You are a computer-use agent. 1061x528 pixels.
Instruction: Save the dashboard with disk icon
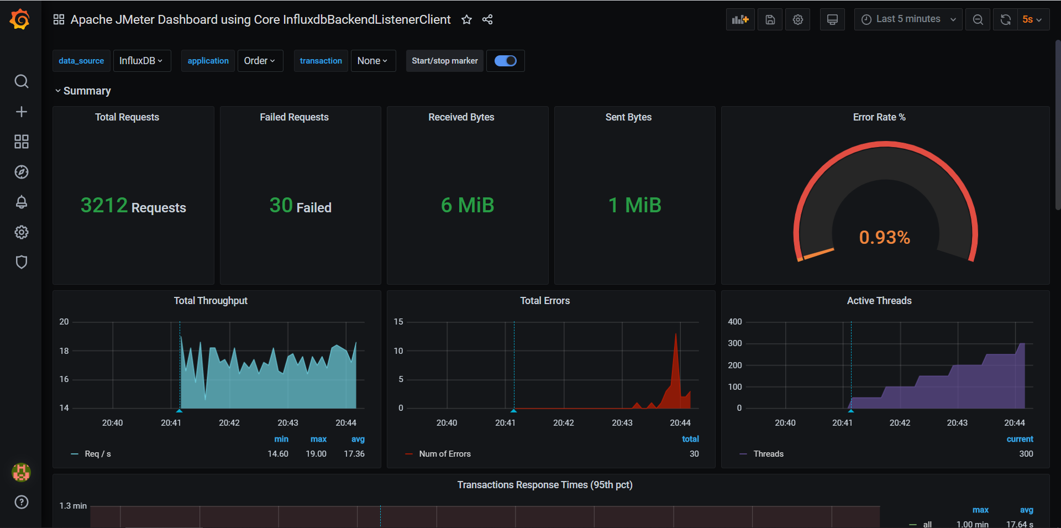[770, 19]
